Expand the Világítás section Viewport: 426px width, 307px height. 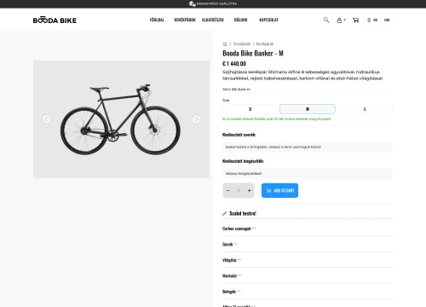click(x=308, y=260)
